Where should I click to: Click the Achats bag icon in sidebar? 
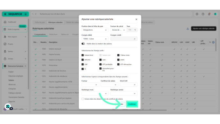(5, 59)
